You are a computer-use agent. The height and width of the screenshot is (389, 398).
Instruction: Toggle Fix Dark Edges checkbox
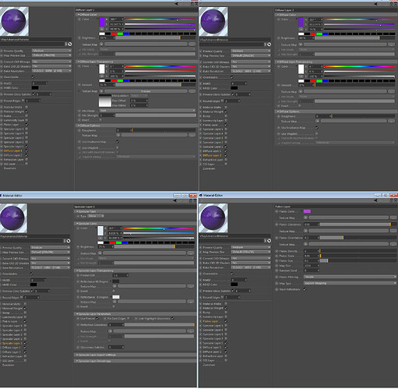click(129, 318)
